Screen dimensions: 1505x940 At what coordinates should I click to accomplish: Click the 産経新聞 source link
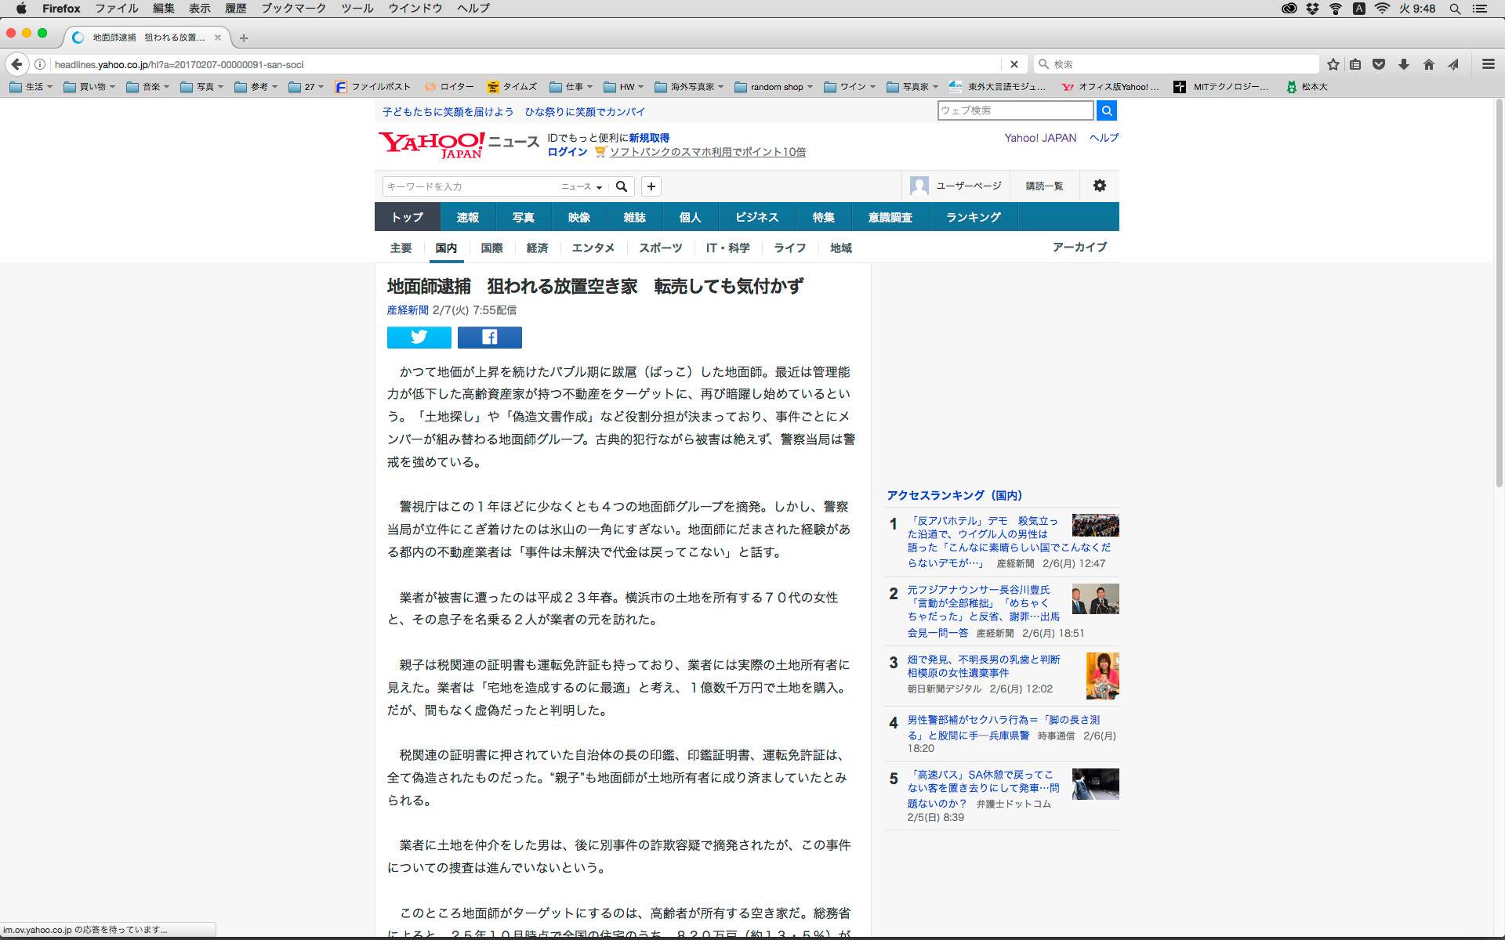click(x=408, y=310)
